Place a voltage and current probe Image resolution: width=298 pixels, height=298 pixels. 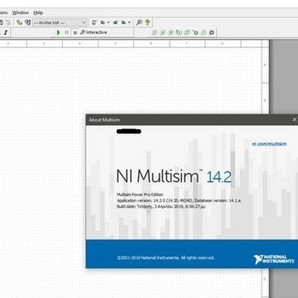coord(187,32)
